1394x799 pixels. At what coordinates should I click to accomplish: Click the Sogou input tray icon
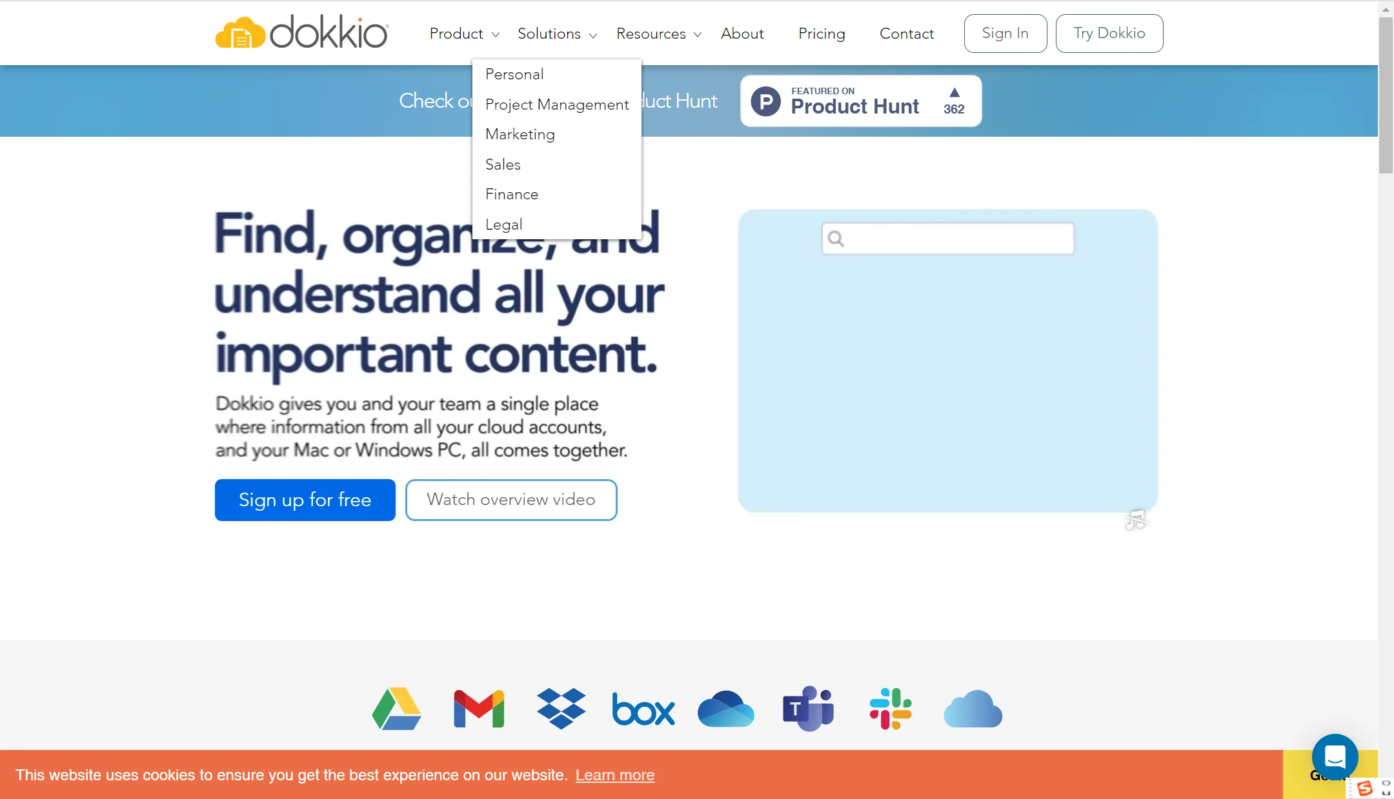pos(1364,788)
